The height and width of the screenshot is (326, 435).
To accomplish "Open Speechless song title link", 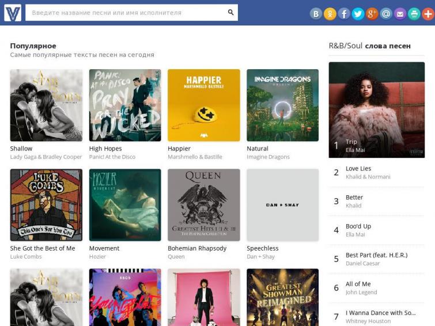I will click(x=263, y=248).
